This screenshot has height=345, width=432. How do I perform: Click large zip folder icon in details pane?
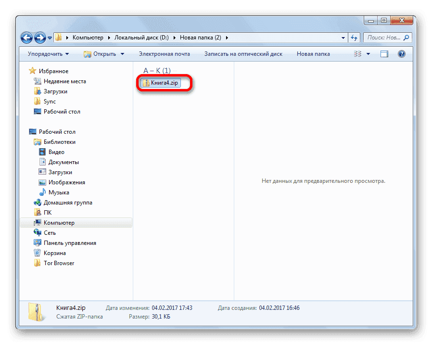36,312
